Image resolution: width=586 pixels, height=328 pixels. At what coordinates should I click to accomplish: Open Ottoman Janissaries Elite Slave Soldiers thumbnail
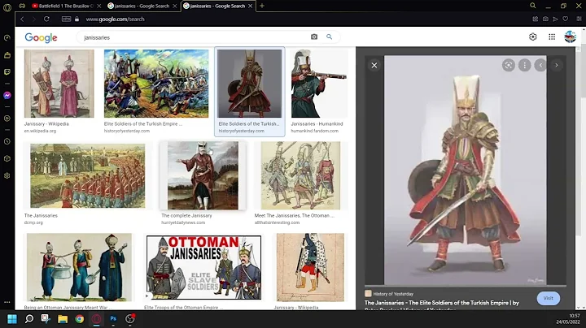[203, 267]
